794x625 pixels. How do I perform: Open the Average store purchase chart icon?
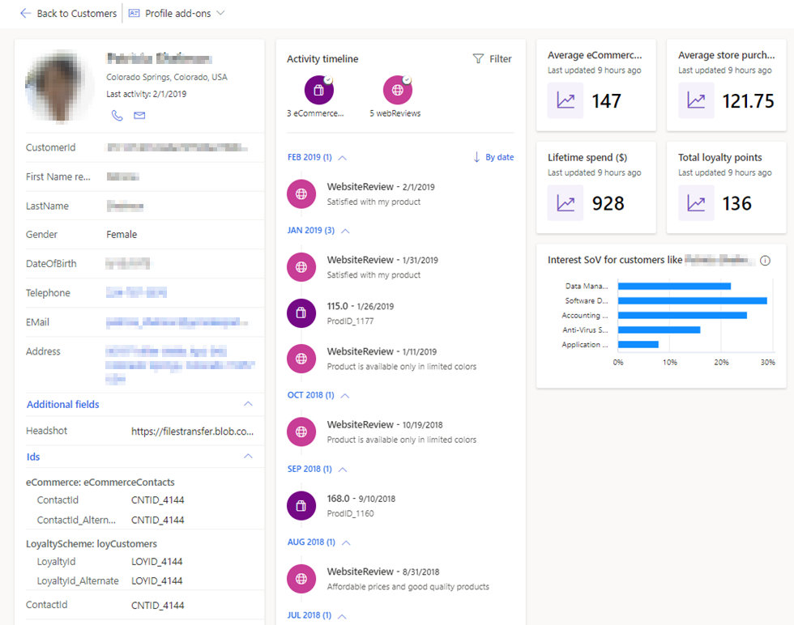point(695,100)
